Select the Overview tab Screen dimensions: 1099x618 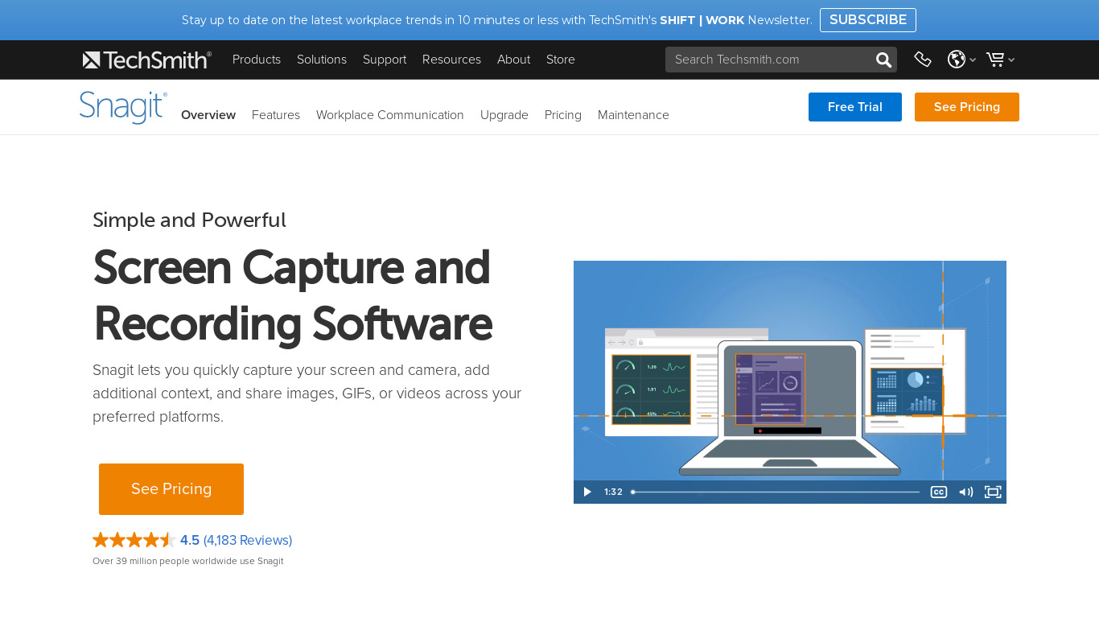point(208,115)
